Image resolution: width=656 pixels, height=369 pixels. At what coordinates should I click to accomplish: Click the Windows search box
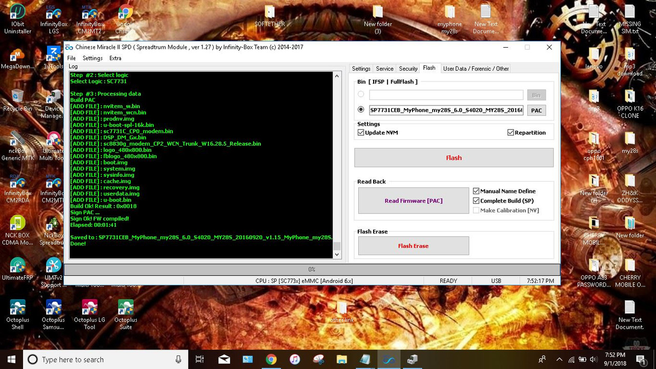click(x=106, y=359)
